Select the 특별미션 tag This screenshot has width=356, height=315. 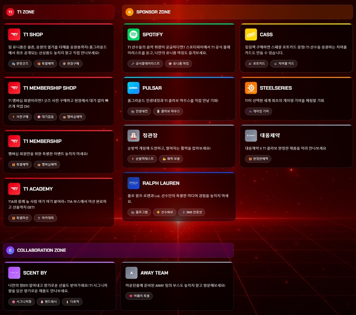(20, 218)
